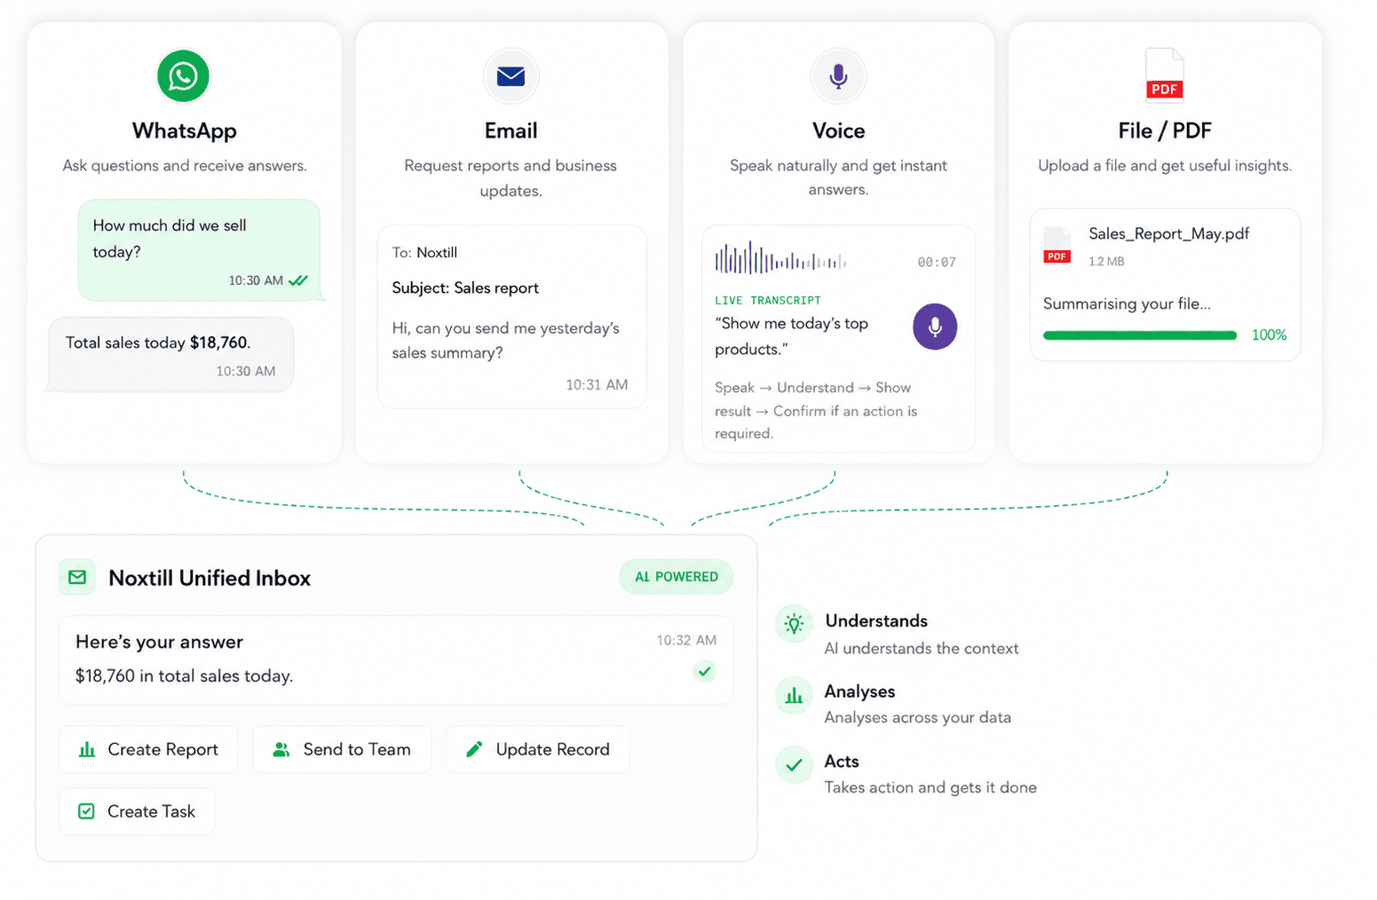Click the 00:07 voice recording timer
The width and height of the screenshot is (1377, 900).
[937, 263]
